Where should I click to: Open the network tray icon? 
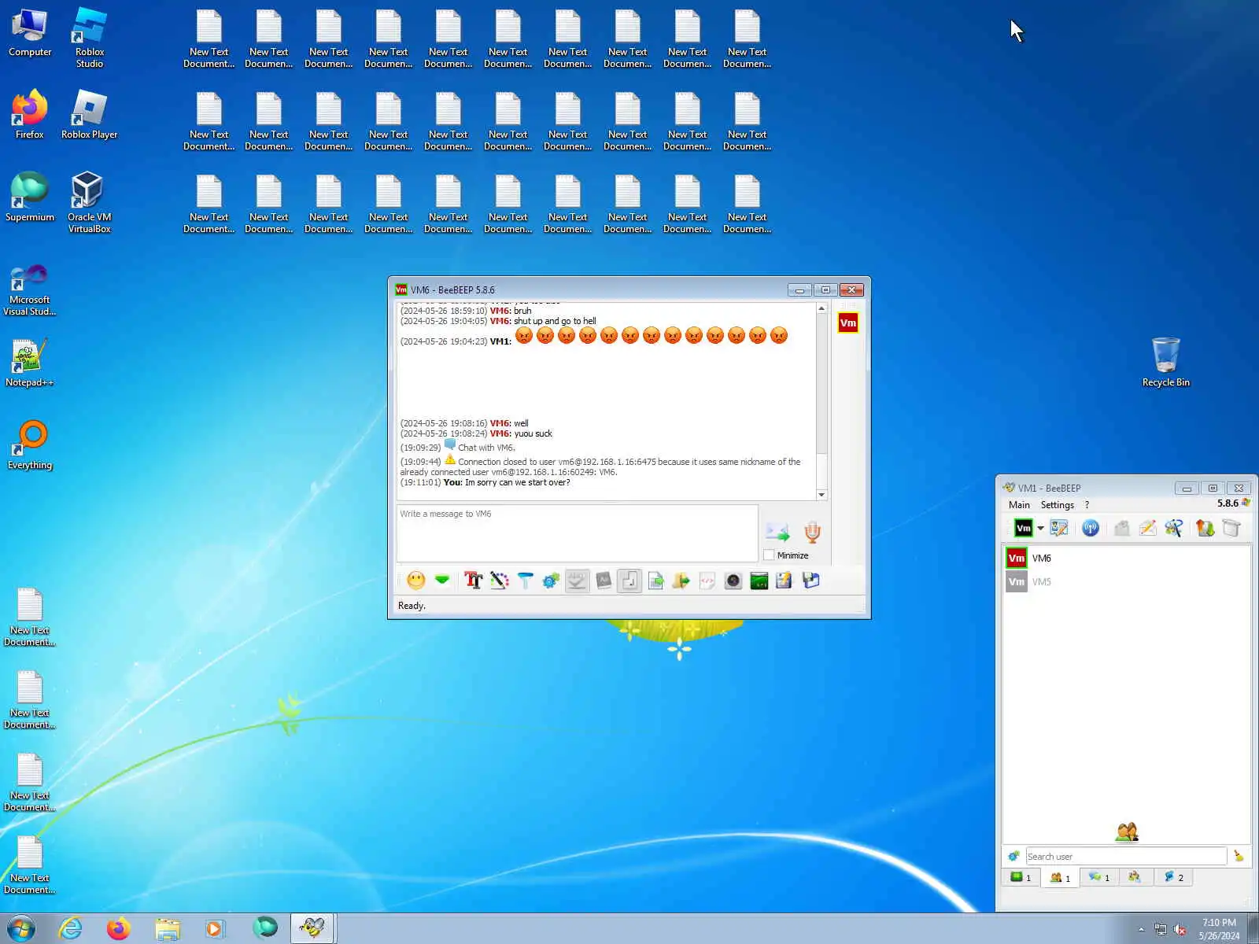[x=1160, y=930]
